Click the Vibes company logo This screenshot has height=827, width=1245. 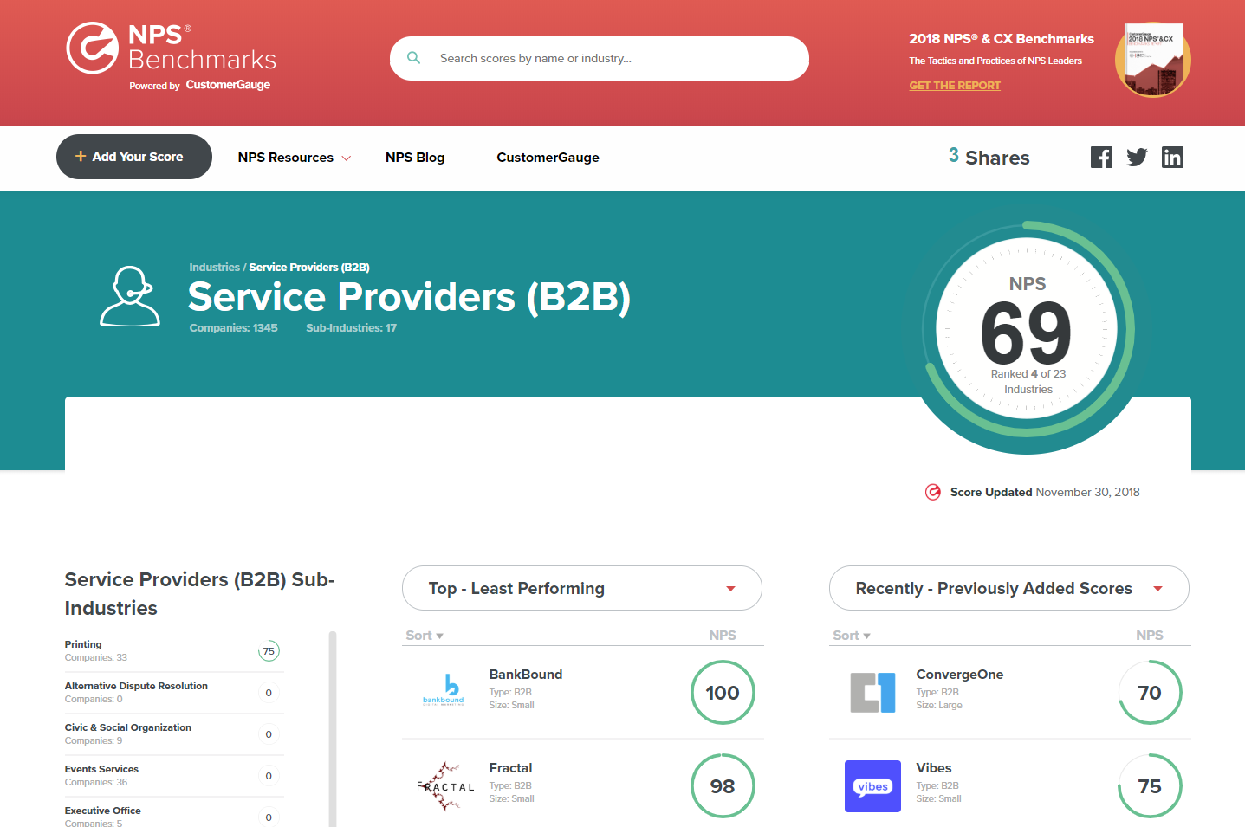coord(872,786)
